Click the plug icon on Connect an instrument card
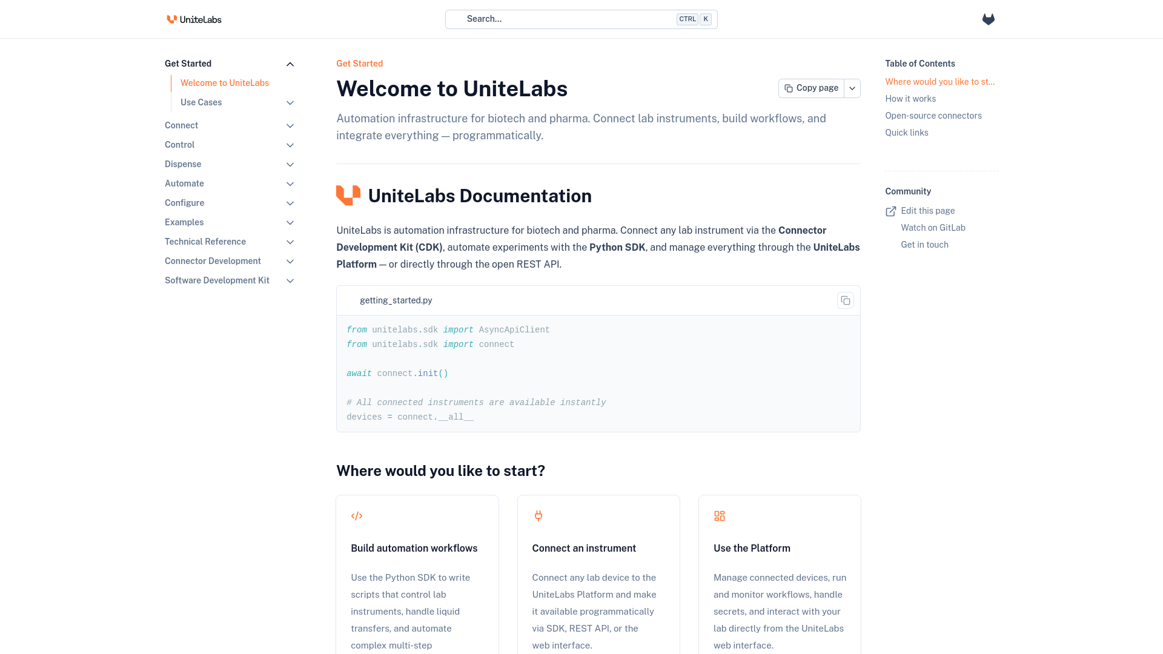This screenshot has height=654, width=1163. click(538, 516)
